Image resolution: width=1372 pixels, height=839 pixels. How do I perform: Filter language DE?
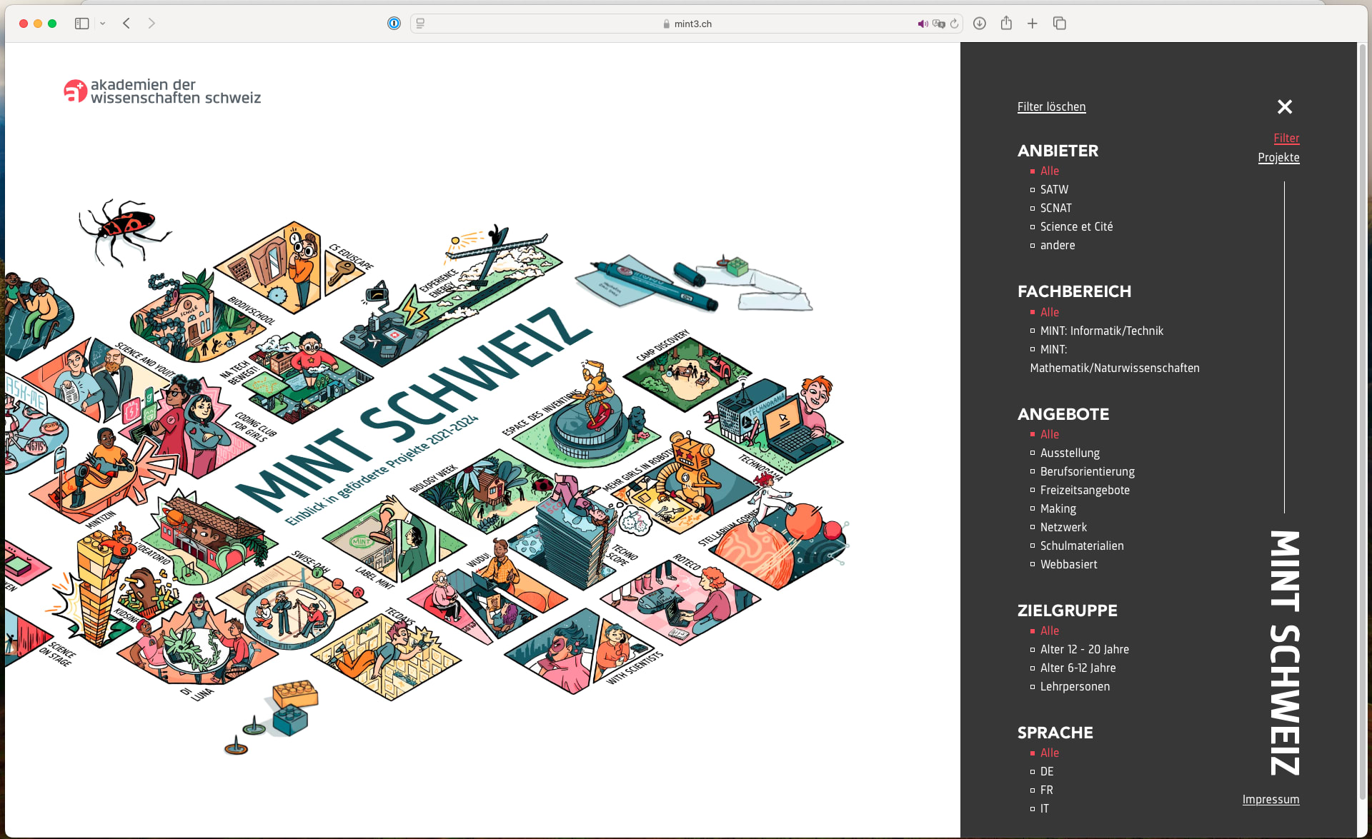point(1046,771)
